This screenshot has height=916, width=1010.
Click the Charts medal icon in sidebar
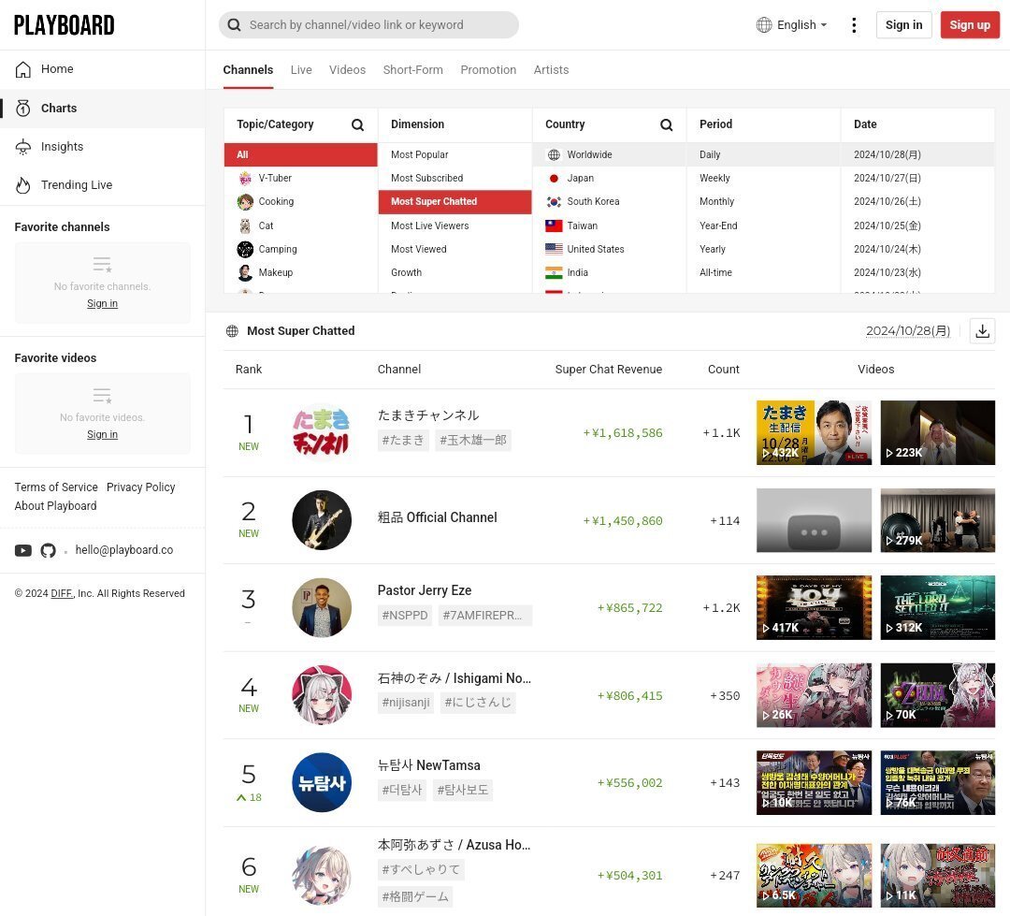23,109
